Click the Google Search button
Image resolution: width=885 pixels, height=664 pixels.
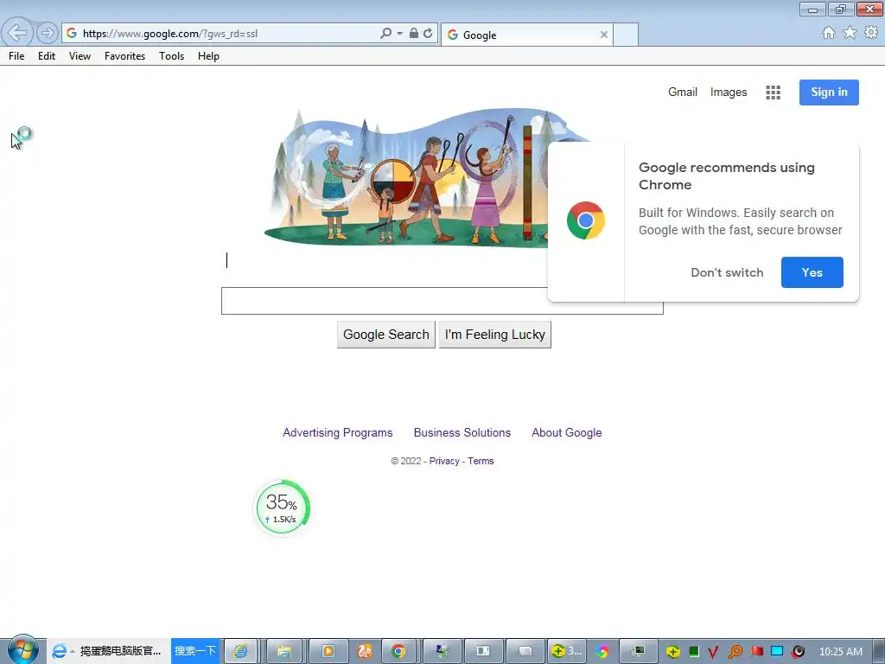click(x=386, y=335)
